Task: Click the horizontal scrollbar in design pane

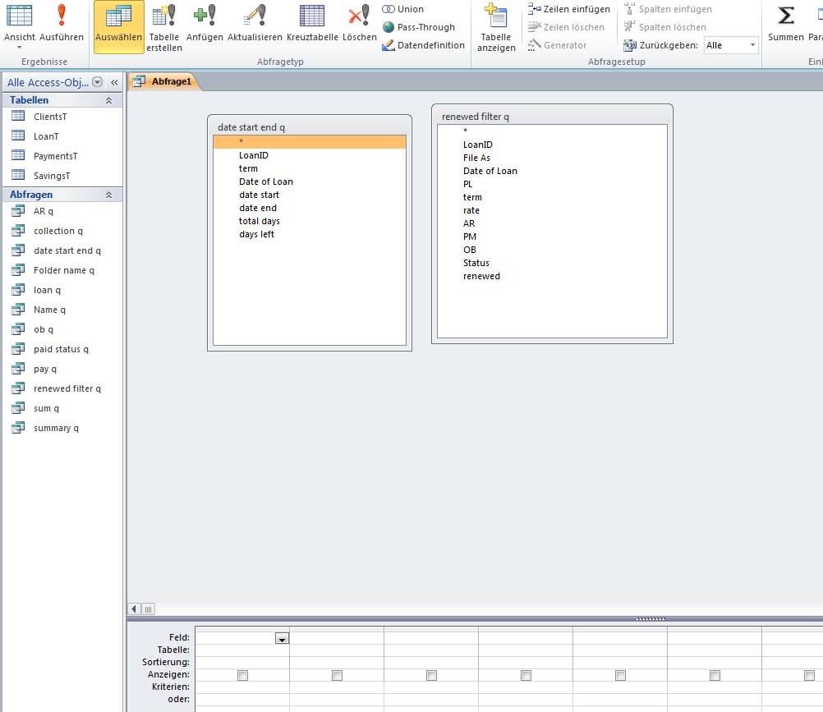Action: (x=149, y=609)
